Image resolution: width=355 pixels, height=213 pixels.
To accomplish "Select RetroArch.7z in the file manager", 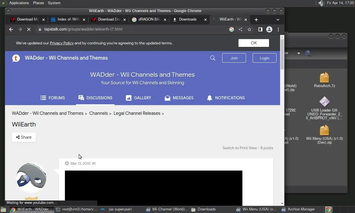I will tap(324, 80).
